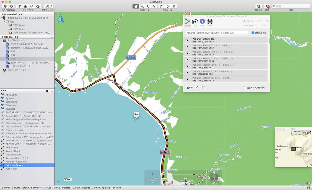Select the Kuchan-Otaru-Yoichi track

[x=27, y=158]
